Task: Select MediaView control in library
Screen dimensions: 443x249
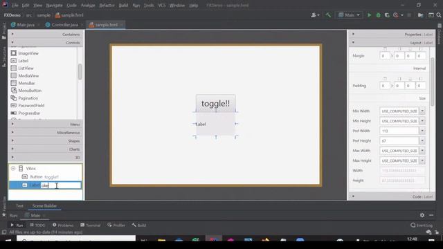Action: [x=28, y=75]
